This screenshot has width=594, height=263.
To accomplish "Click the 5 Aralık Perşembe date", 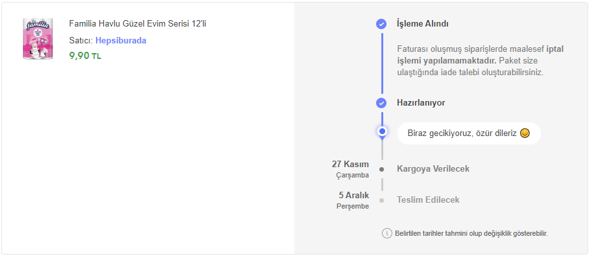I will (x=353, y=200).
